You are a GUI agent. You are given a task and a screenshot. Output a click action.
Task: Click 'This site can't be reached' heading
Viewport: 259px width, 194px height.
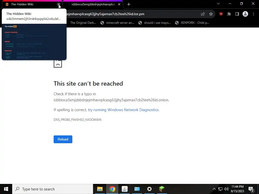(x=88, y=83)
